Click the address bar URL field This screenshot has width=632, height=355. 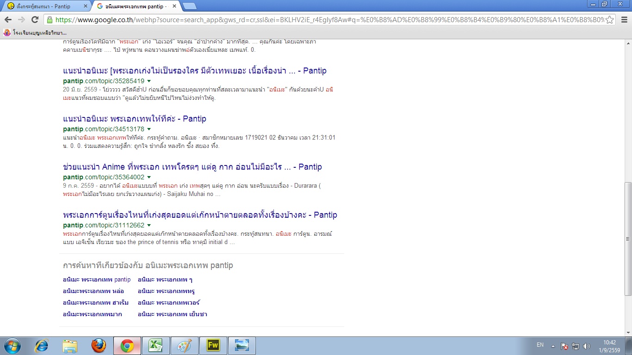[329, 19]
